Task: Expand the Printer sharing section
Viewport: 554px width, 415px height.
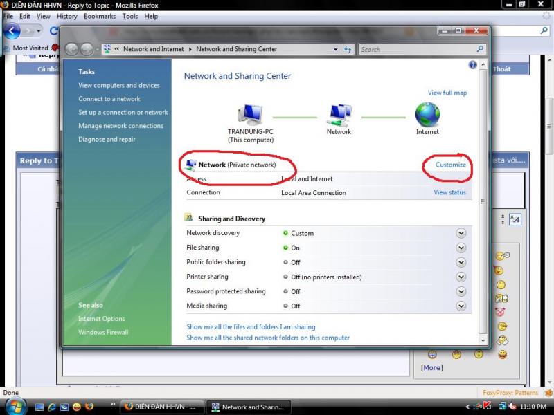Action: pos(461,277)
